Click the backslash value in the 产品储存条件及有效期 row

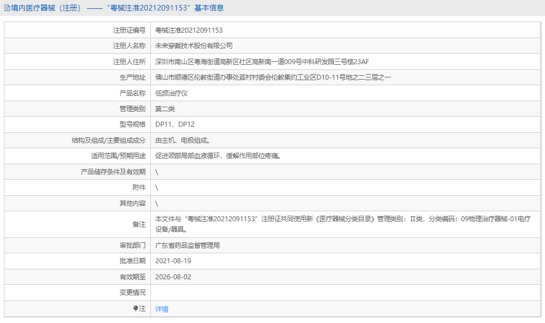pos(156,172)
